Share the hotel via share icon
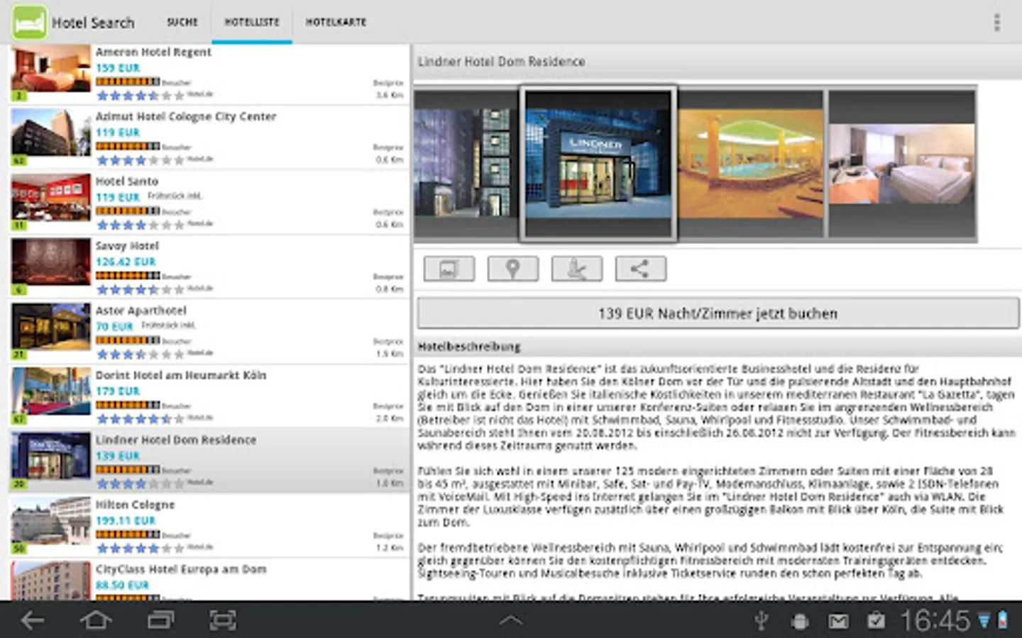 (x=641, y=269)
